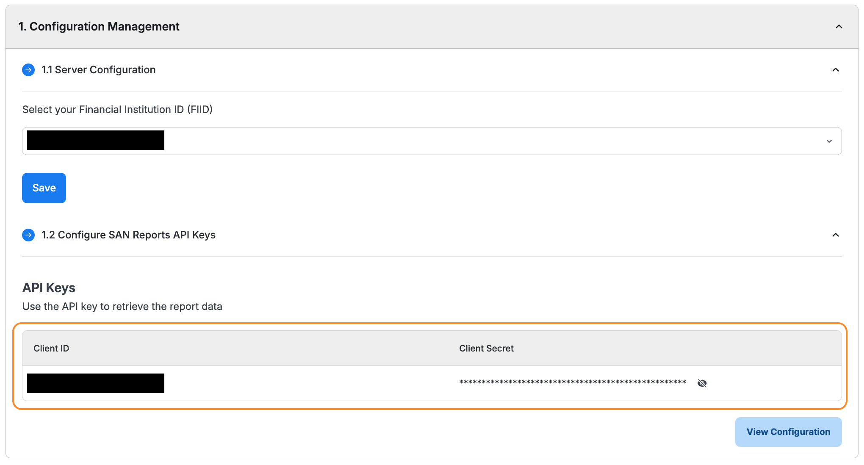Click the 1.1 Server Configuration heading text
This screenshot has width=864, height=465.
tap(98, 70)
